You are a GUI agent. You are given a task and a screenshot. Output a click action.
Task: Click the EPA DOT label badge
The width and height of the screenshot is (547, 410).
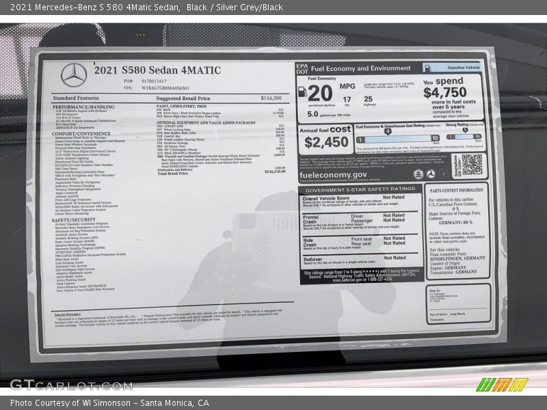[302, 68]
